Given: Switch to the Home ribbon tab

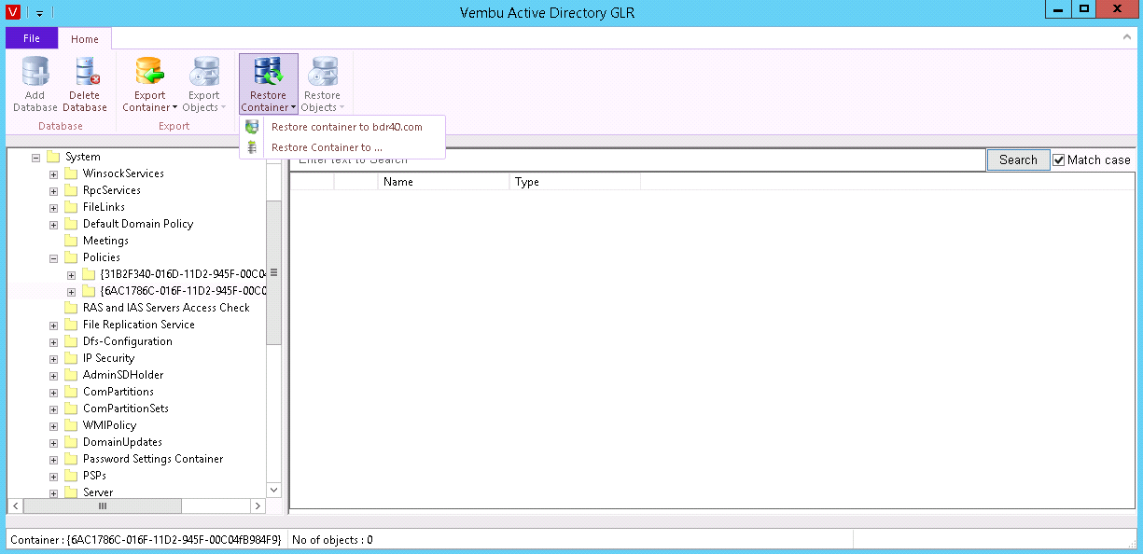Looking at the screenshot, I should click(x=85, y=39).
